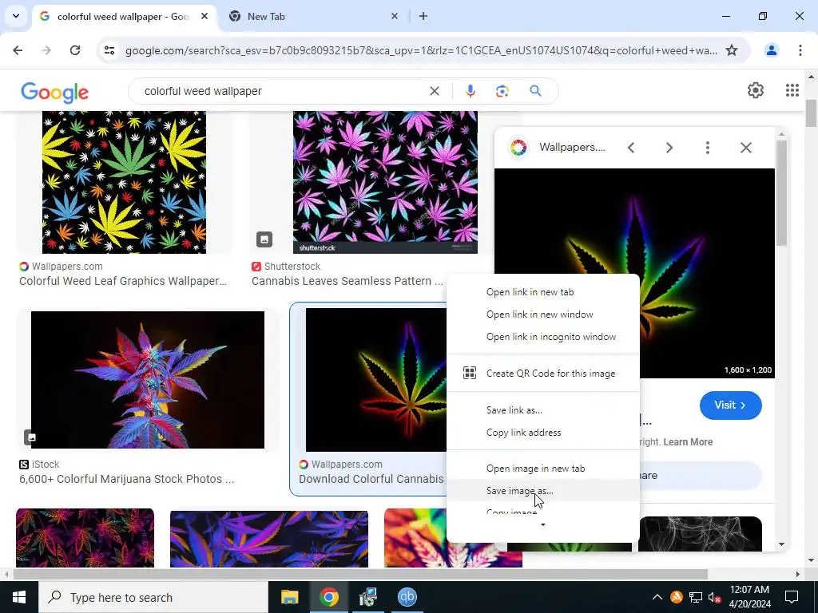Open the iStock marijuana plant thumbnail
Image resolution: width=818 pixels, height=613 pixels.
[148, 379]
